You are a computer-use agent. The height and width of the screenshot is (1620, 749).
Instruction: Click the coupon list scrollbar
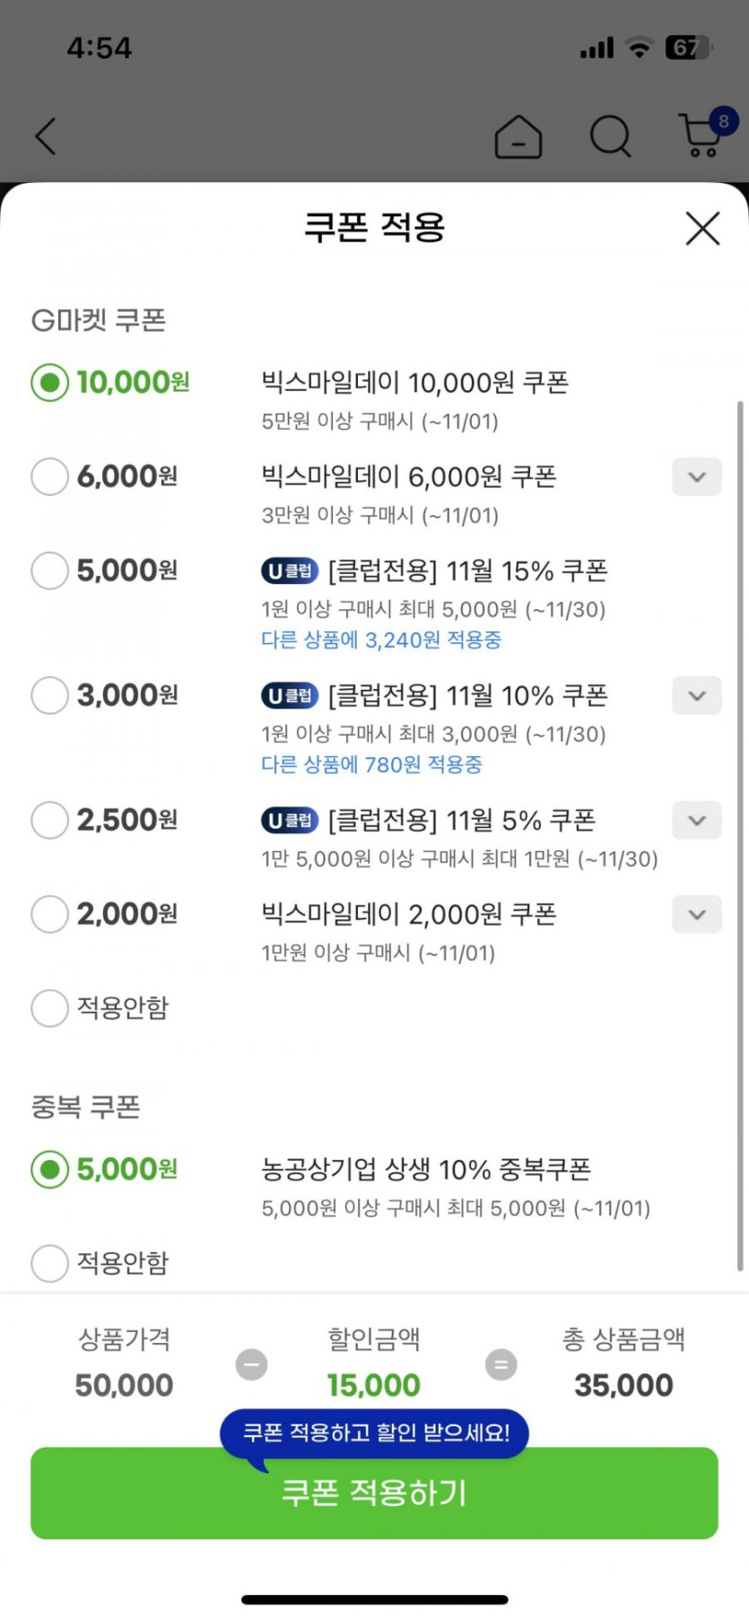coord(740,834)
